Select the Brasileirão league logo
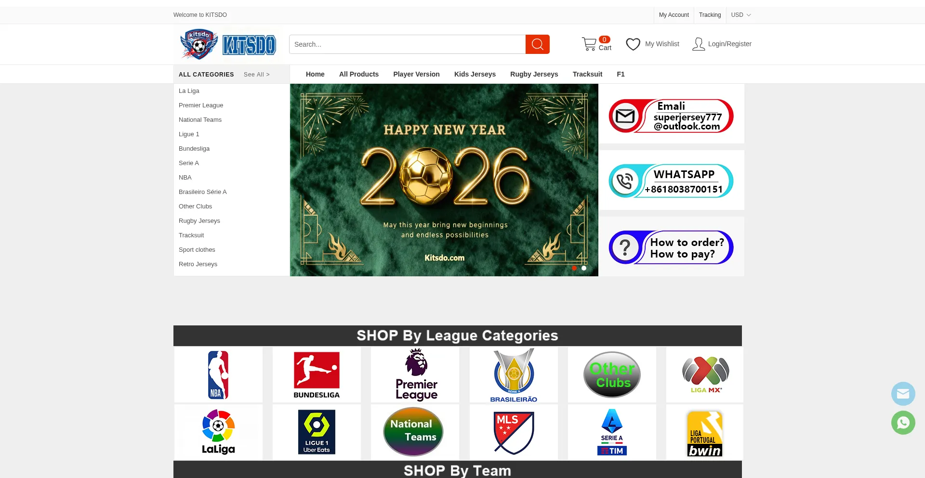This screenshot has height=478, width=925. click(514, 375)
